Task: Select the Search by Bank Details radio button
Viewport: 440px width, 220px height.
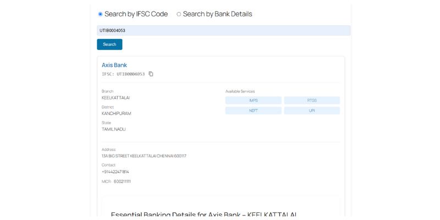Action: tap(179, 14)
